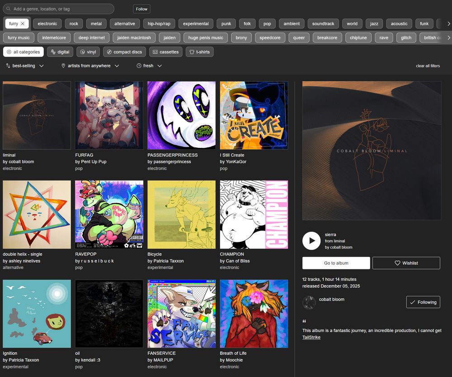Image resolution: width=452 pixels, height=377 pixels.
Task: Choose the speedcore tag
Action: tap(270, 38)
